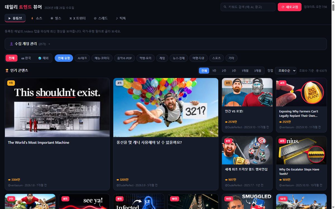Image resolution: width=335 pixels, height=209 pixels.
Task: Switch to the 틱톡 tab
Action: point(121,18)
